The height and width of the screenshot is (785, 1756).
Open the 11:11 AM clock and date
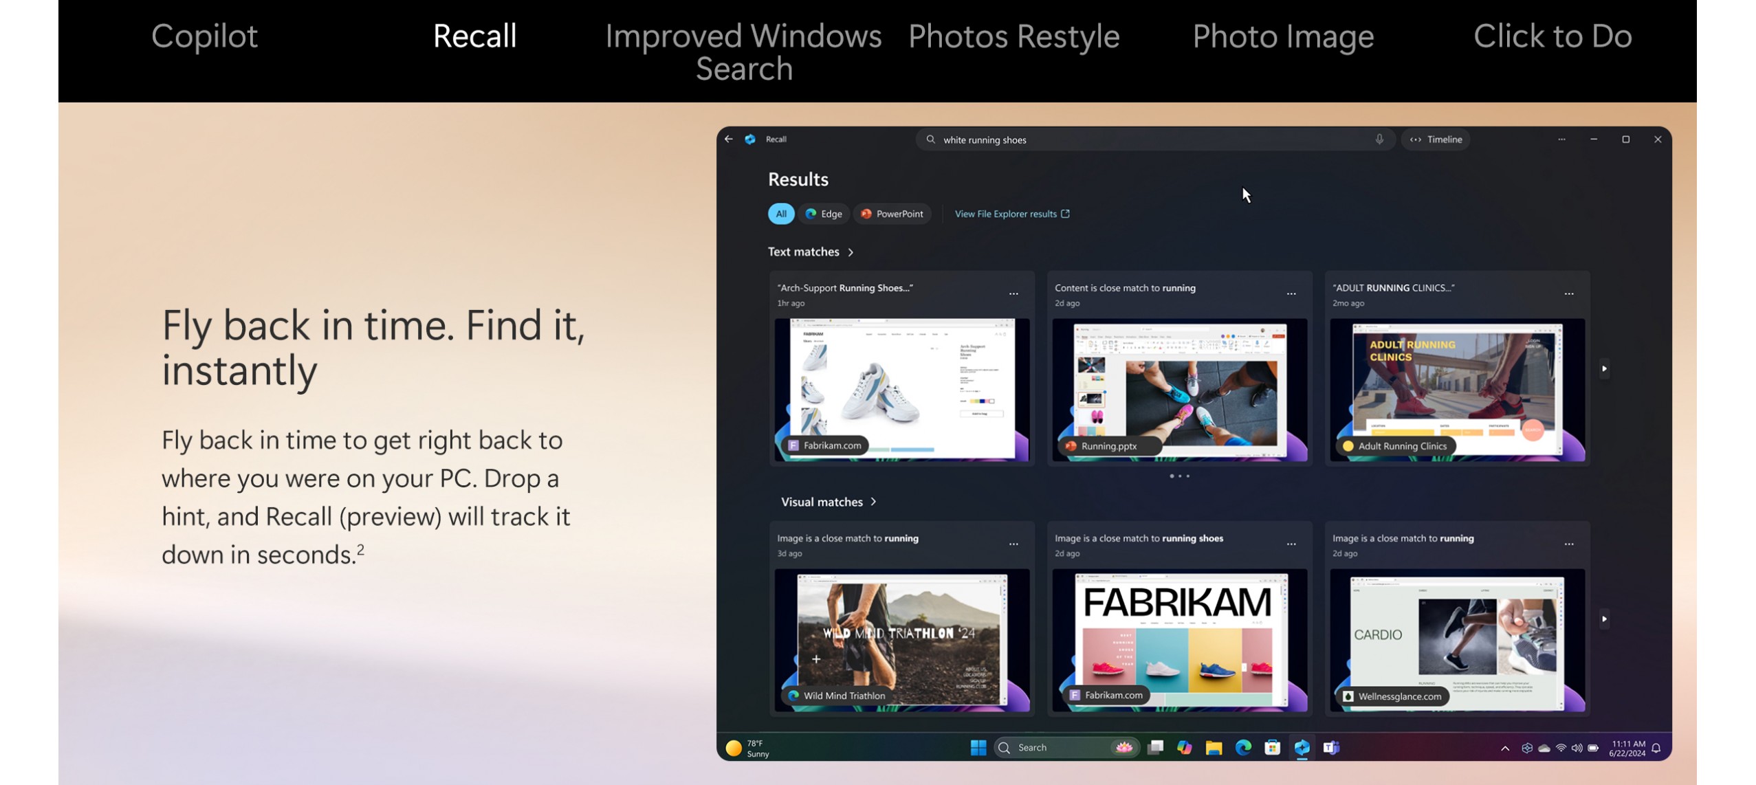tap(1627, 748)
